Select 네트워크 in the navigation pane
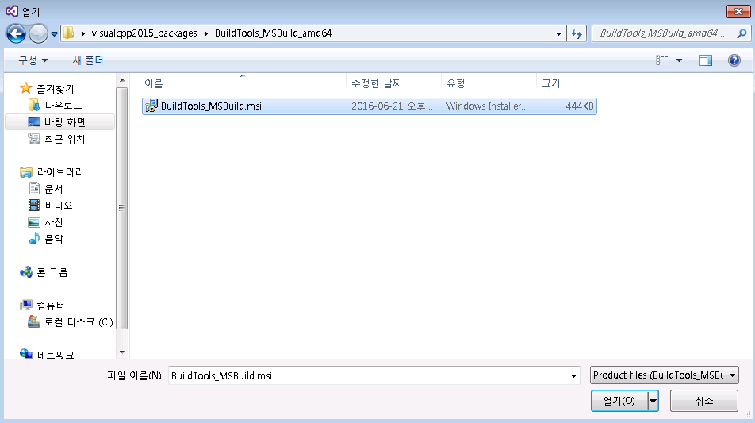Viewport: 755px width, 423px height. click(x=56, y=355)
